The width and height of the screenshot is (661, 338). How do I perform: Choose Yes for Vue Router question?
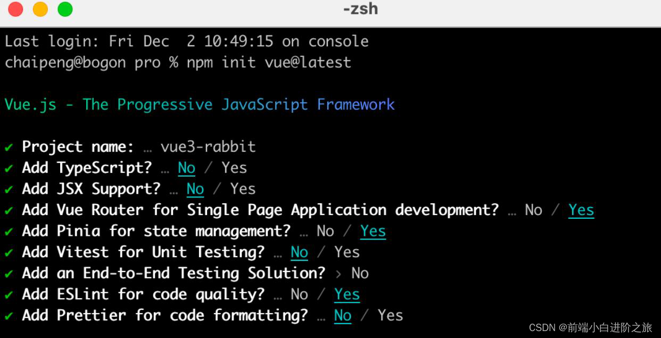click(581, 210)
